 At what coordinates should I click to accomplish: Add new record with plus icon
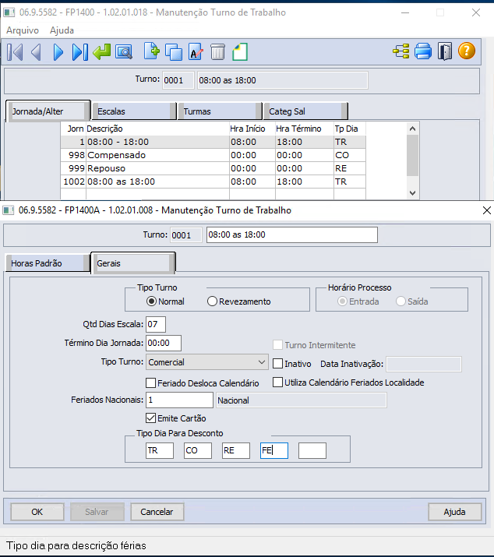(x=152, y=51)
